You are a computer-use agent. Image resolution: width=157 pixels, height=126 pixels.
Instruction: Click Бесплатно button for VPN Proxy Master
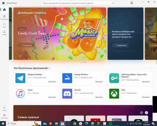click(146, 82)
